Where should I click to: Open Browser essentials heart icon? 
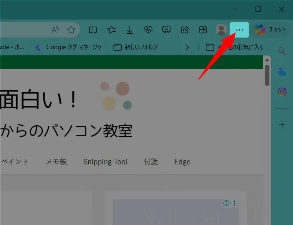[x=148, y=30]
